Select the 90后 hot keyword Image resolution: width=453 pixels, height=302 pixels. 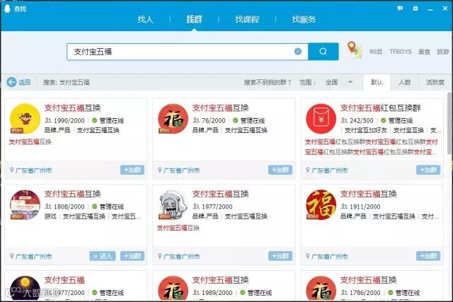point(376,52)
